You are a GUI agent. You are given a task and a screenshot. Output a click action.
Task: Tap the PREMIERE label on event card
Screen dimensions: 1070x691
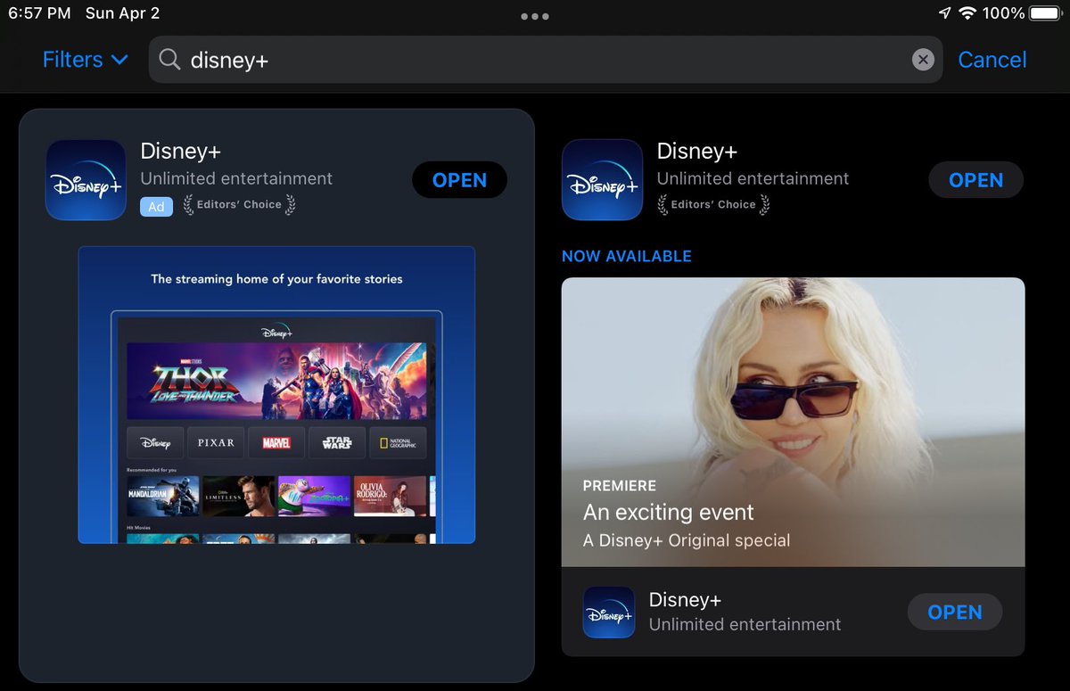click(620, 486)
